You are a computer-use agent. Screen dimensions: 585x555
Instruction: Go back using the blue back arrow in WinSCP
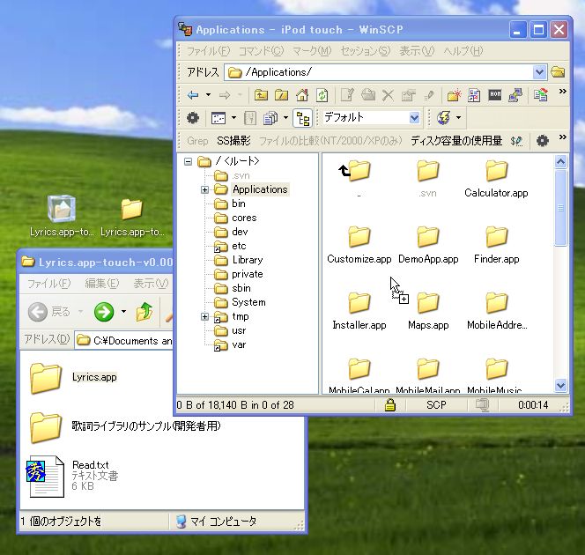point(193,95)
